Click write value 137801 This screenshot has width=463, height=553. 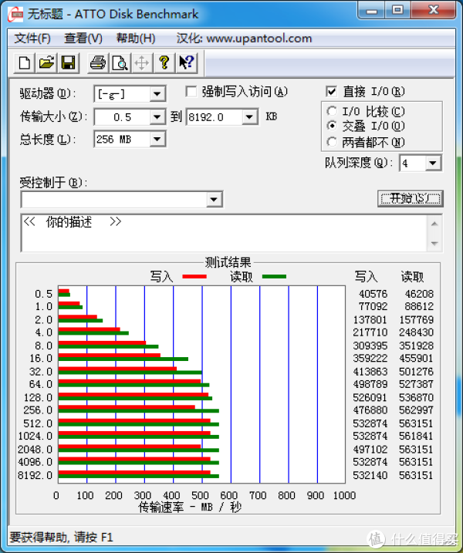tap(370, 319)
